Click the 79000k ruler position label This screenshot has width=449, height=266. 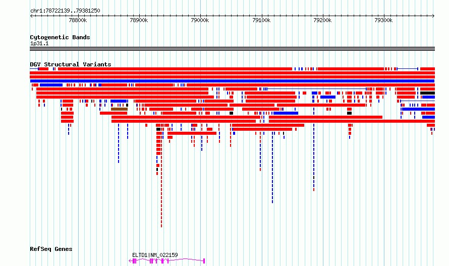tap(200, 20)
